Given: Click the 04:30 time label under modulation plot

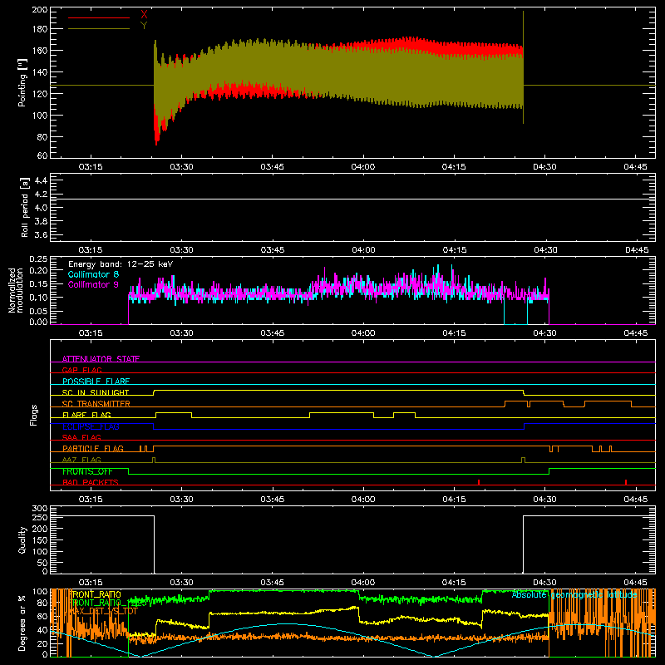Looking at the screenshot, I should 544,333.
